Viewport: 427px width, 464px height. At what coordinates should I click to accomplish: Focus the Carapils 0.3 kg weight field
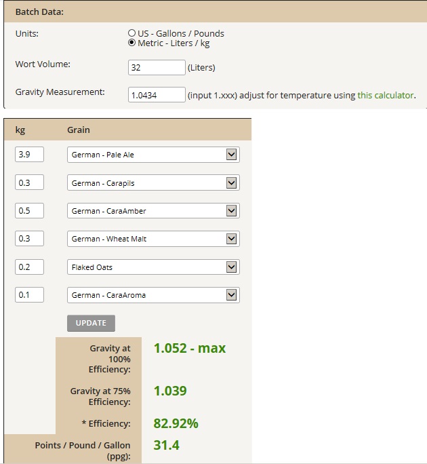29,183
